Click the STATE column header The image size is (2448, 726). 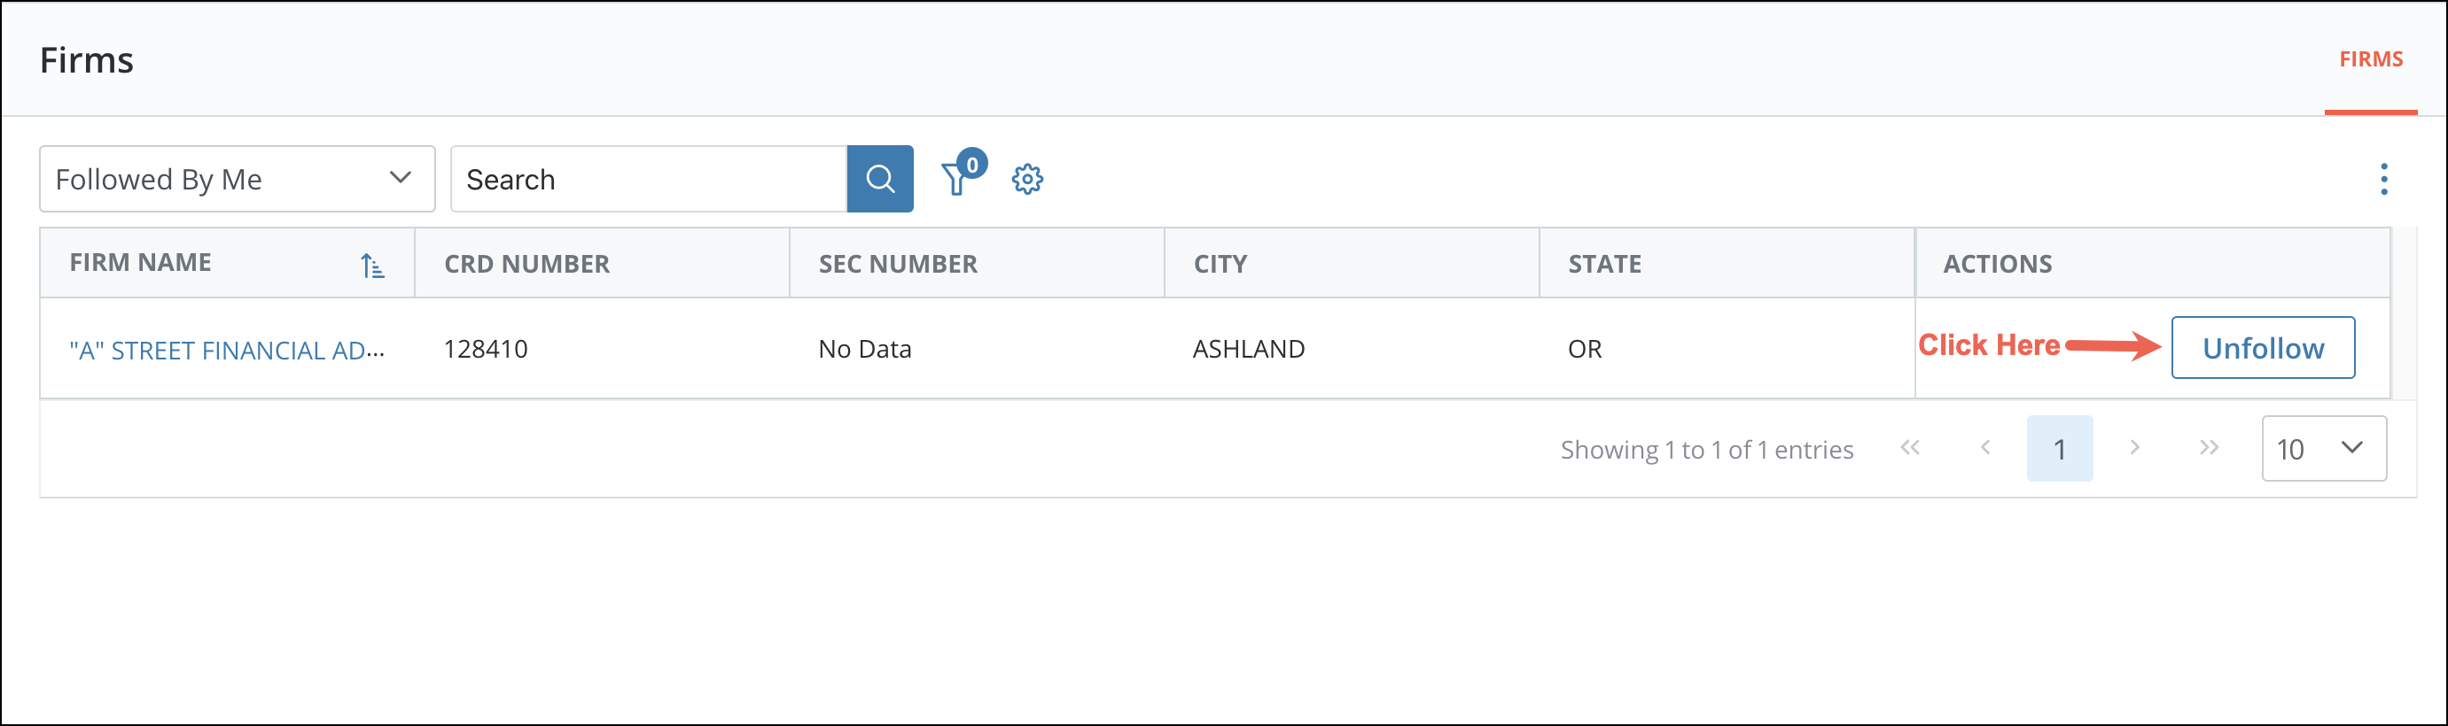click(1604, 264)
